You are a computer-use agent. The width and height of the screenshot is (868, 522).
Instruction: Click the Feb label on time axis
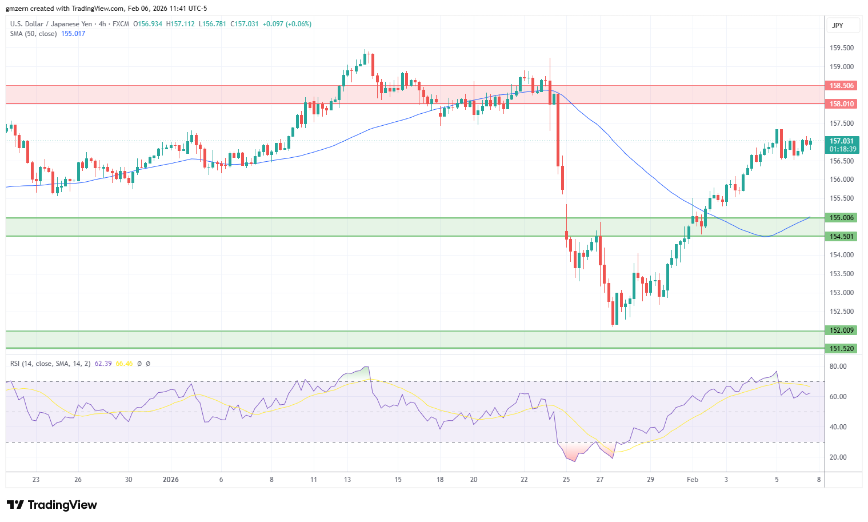[693, 480]
